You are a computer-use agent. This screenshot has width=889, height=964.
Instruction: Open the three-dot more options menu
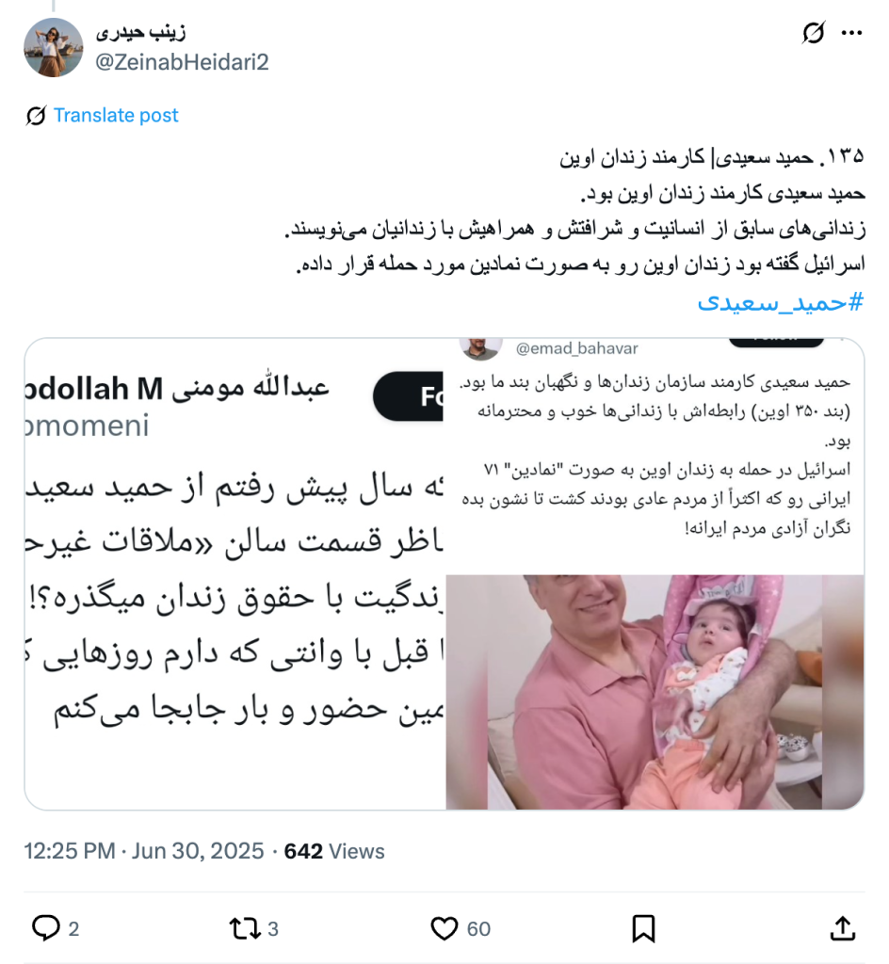851,33
